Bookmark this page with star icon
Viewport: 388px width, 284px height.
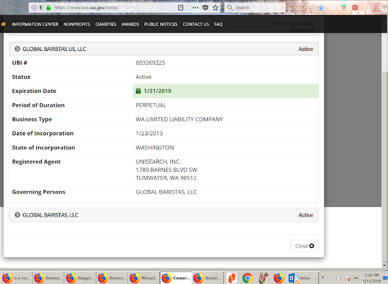pyautogui.click(x=215, y=8)
